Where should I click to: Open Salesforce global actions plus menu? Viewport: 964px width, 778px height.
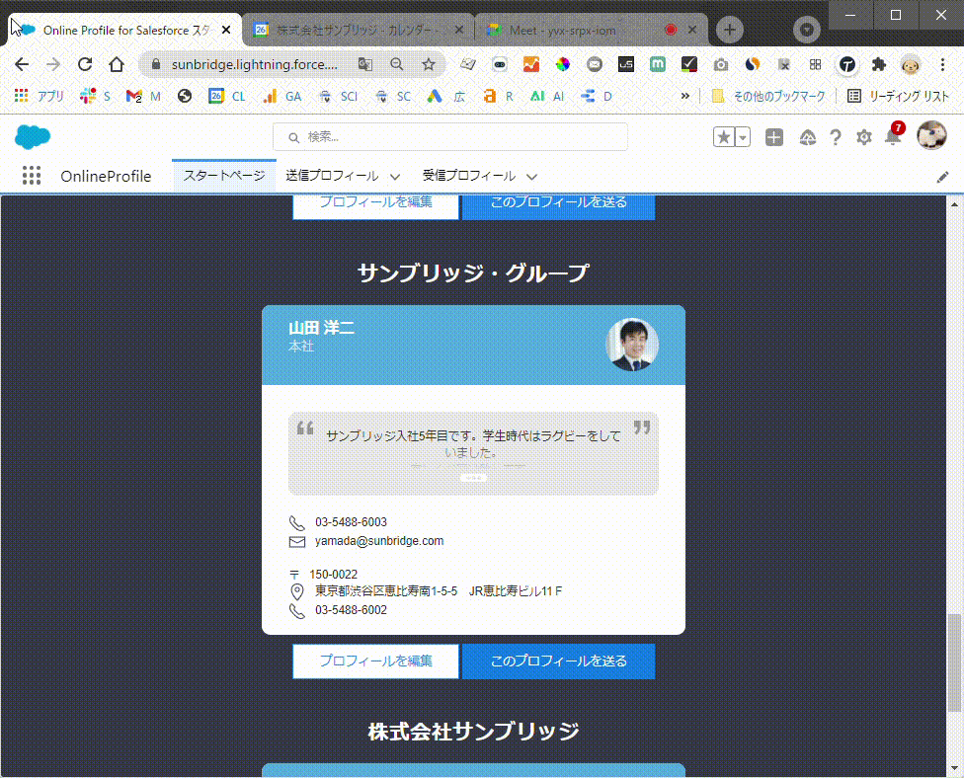(x=774, y=137)
